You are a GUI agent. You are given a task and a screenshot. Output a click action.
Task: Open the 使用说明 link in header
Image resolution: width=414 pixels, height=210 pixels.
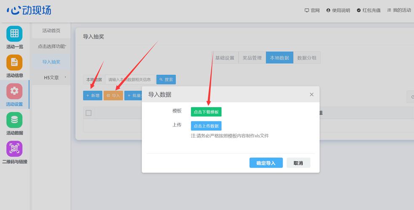tap(338, 10)
